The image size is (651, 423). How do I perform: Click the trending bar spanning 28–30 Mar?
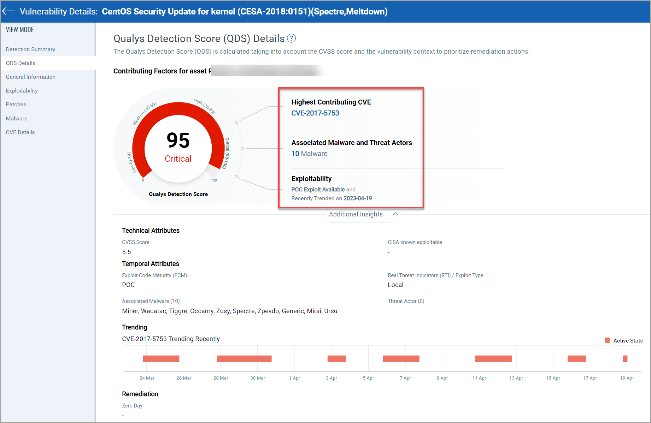click(244, 359)
